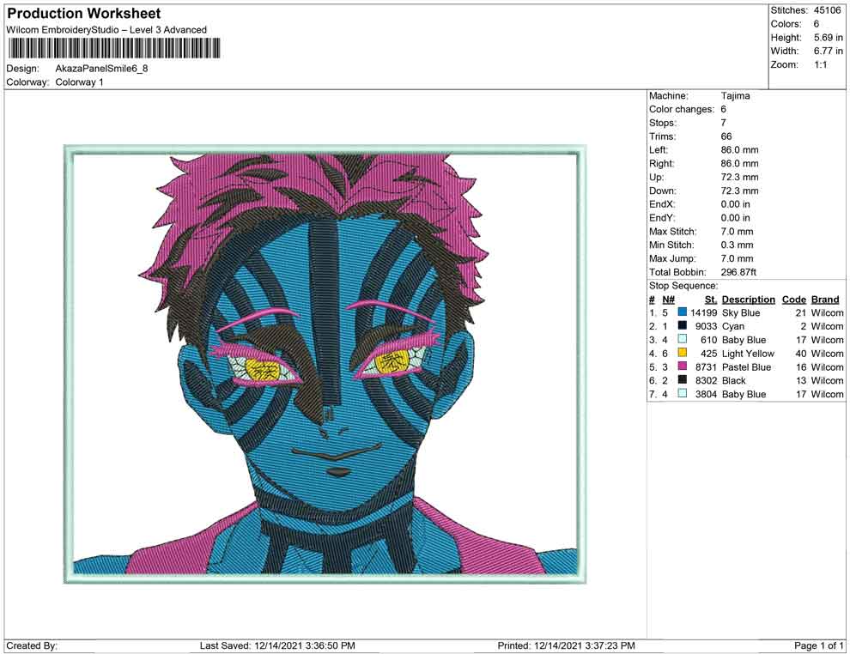850x654 pixels.
Task: Click the Brand column header
Action: click(824, 300)
